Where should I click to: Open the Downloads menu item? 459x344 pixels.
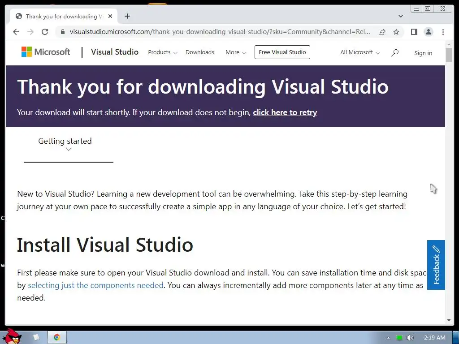200,52
